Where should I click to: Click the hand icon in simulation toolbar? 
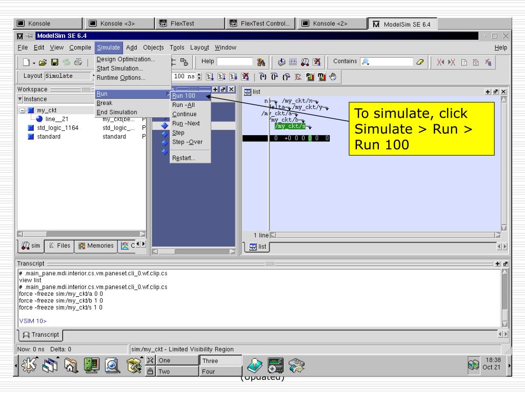333,77
